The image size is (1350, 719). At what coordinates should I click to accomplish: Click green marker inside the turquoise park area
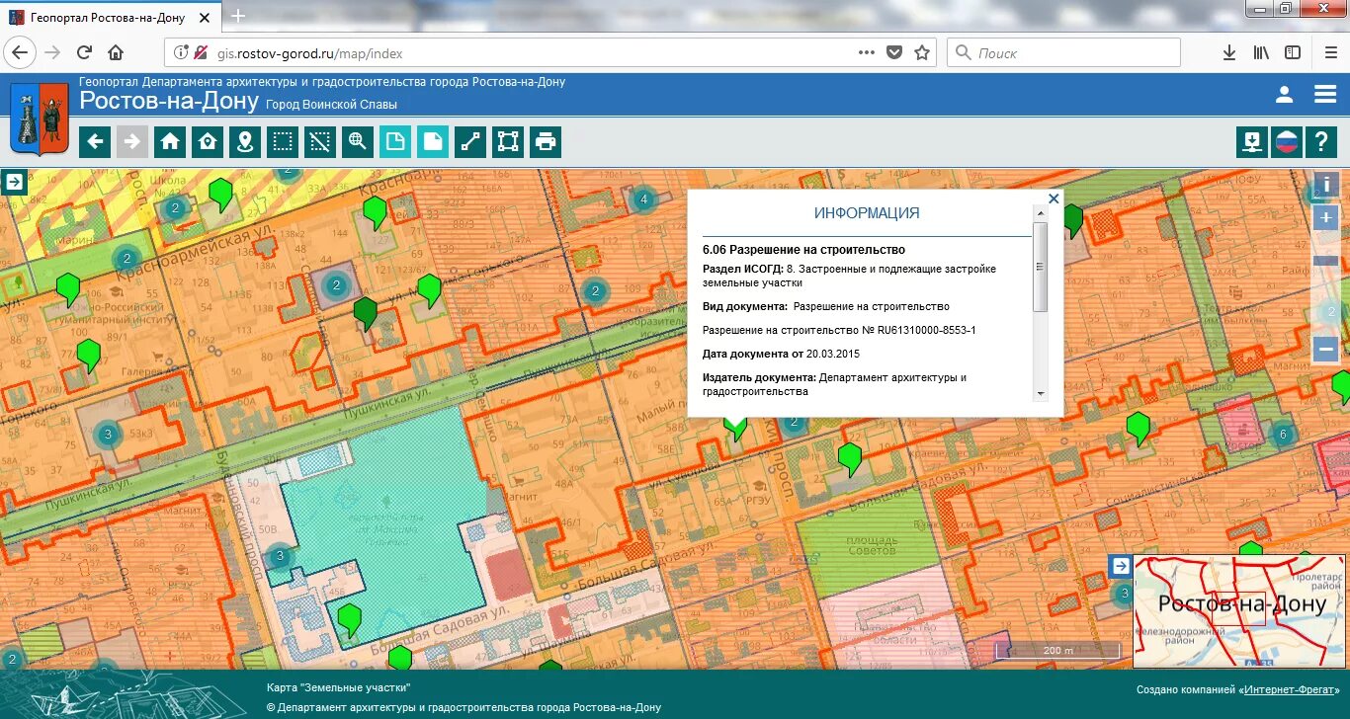coord(350,619)
